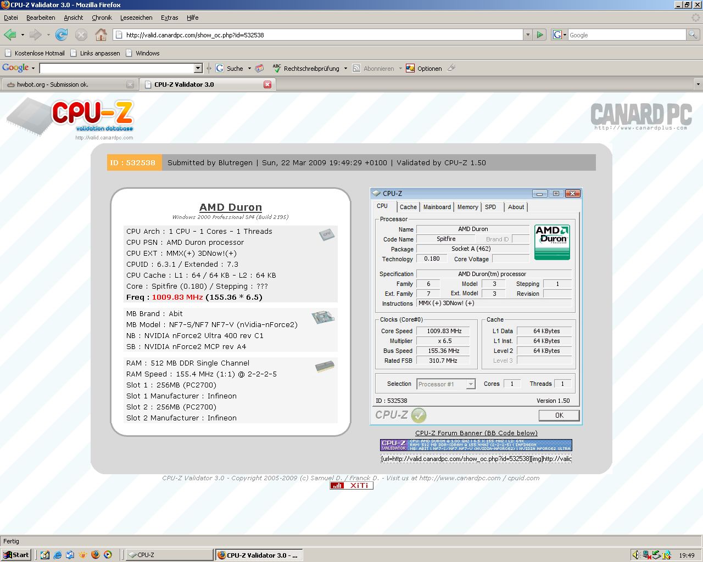Open the Windows bookmark
The width and height of the screenshot is (703, 562).
pos(143,53)
